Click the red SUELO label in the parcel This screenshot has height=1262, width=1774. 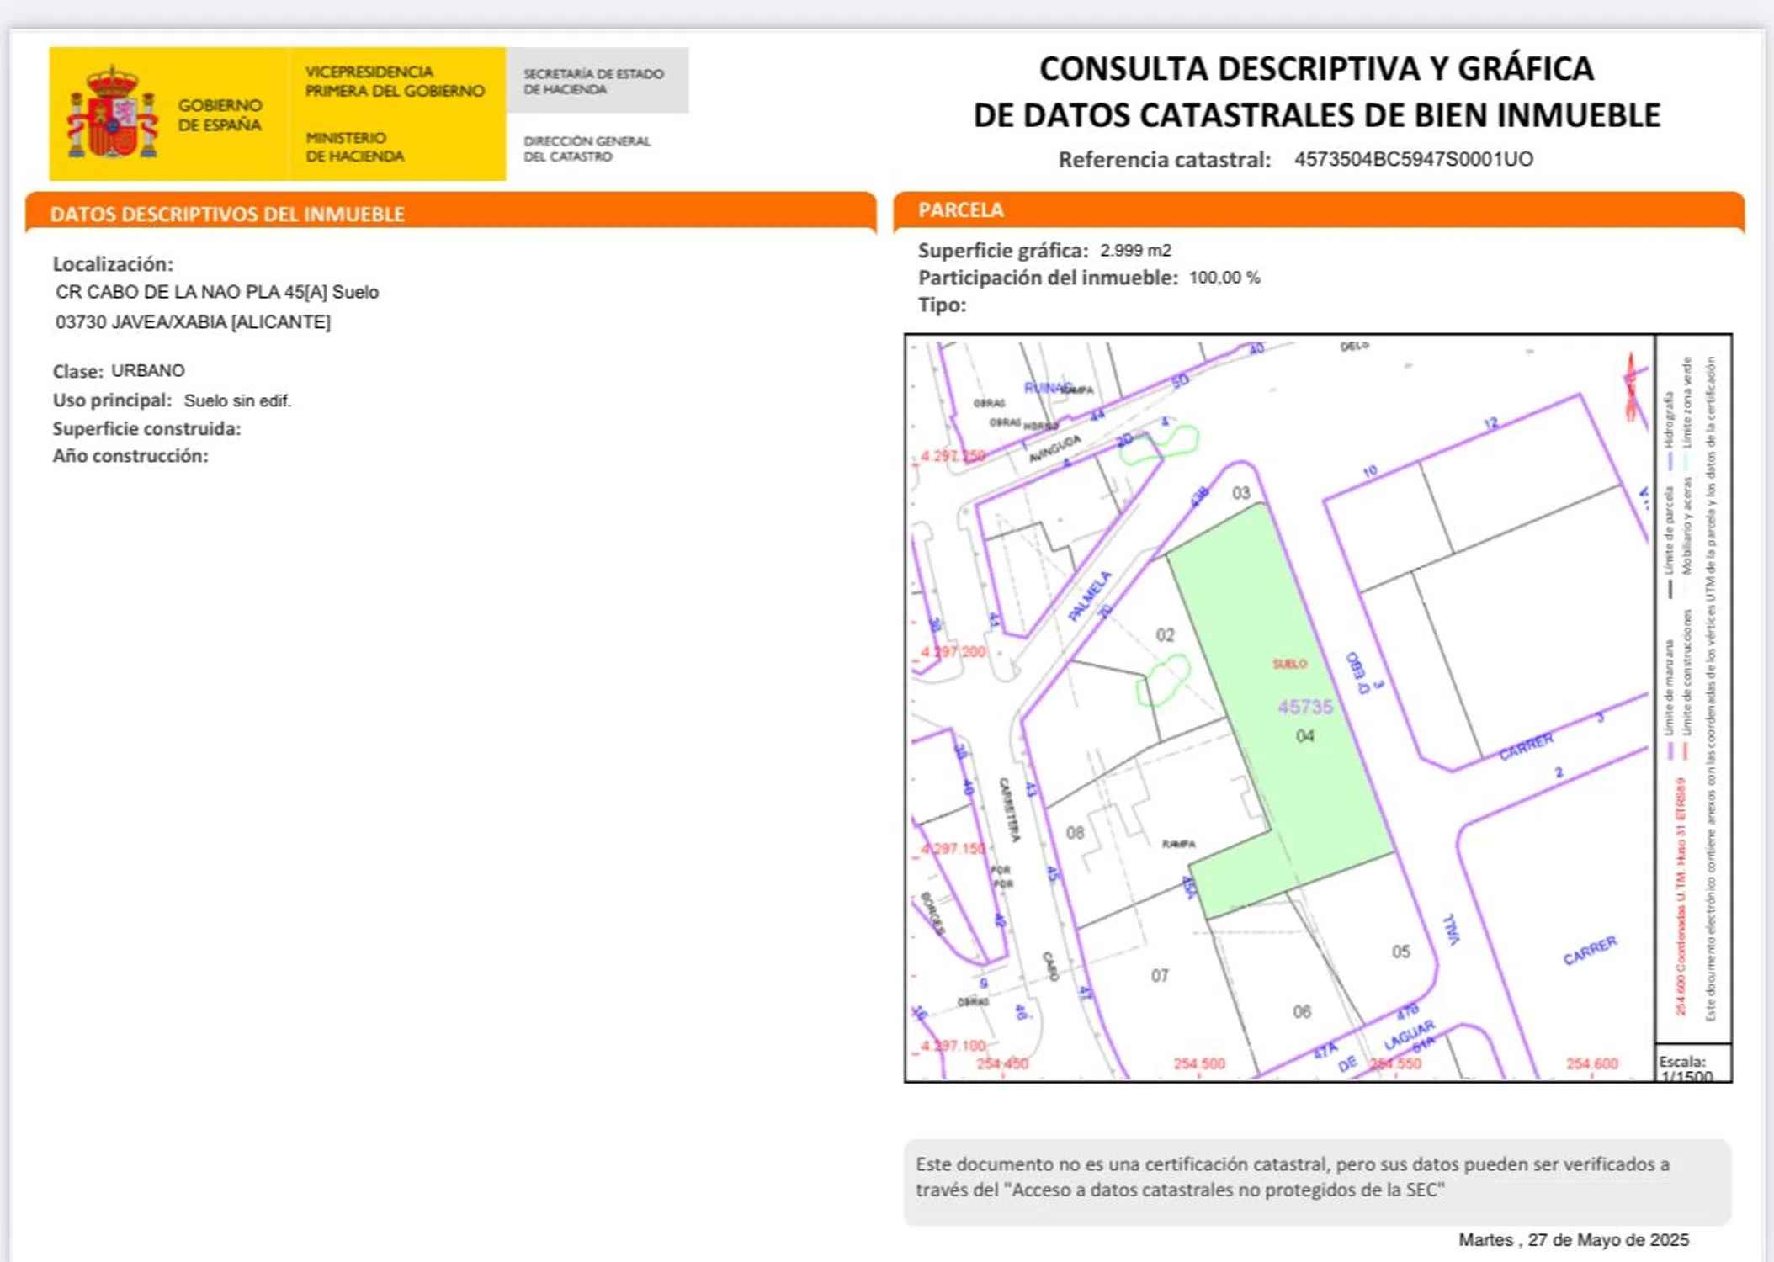[1289, 664]
